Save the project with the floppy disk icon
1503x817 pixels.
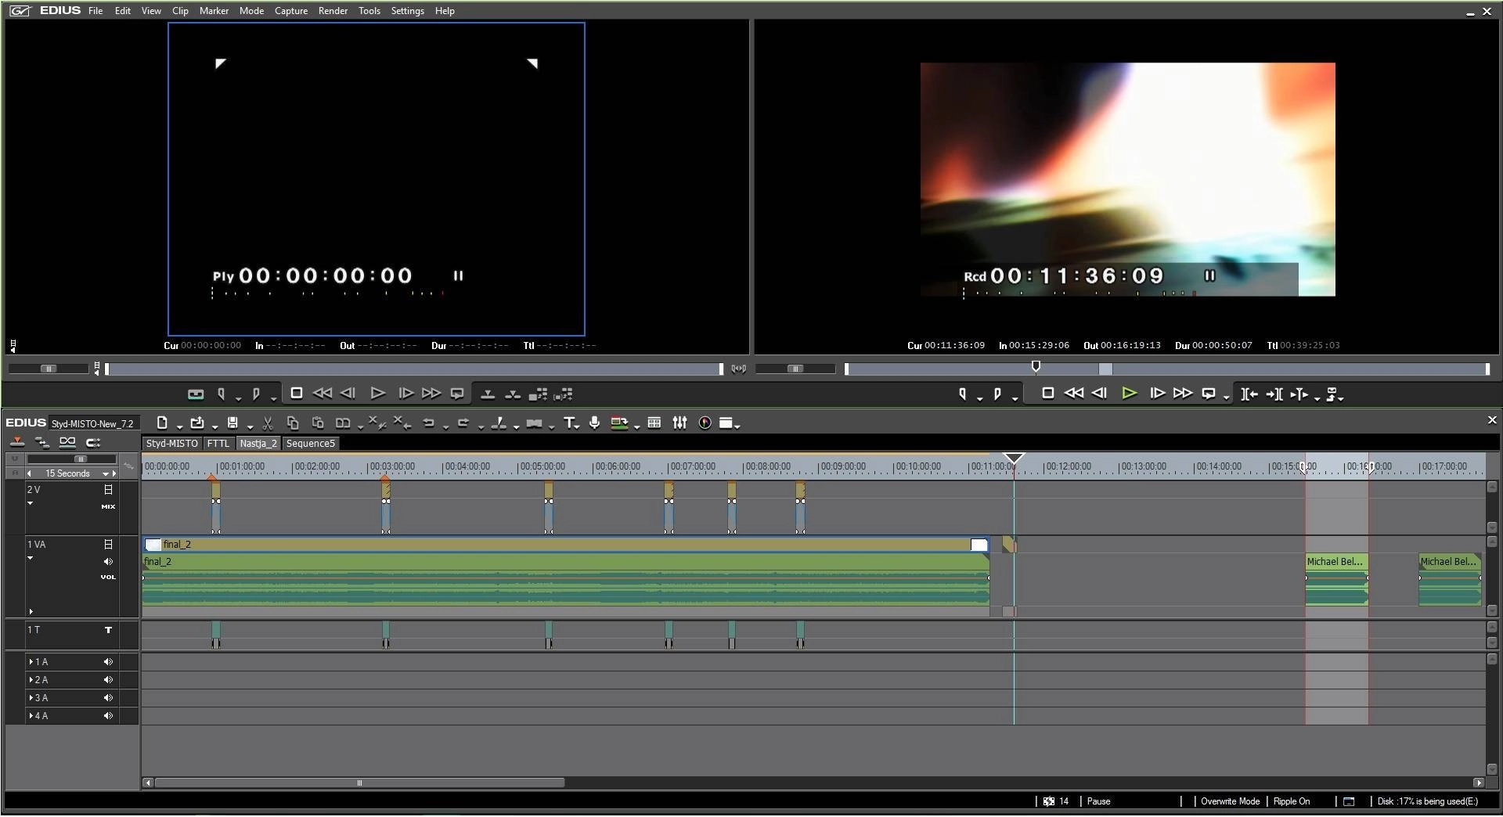(232, 423)
